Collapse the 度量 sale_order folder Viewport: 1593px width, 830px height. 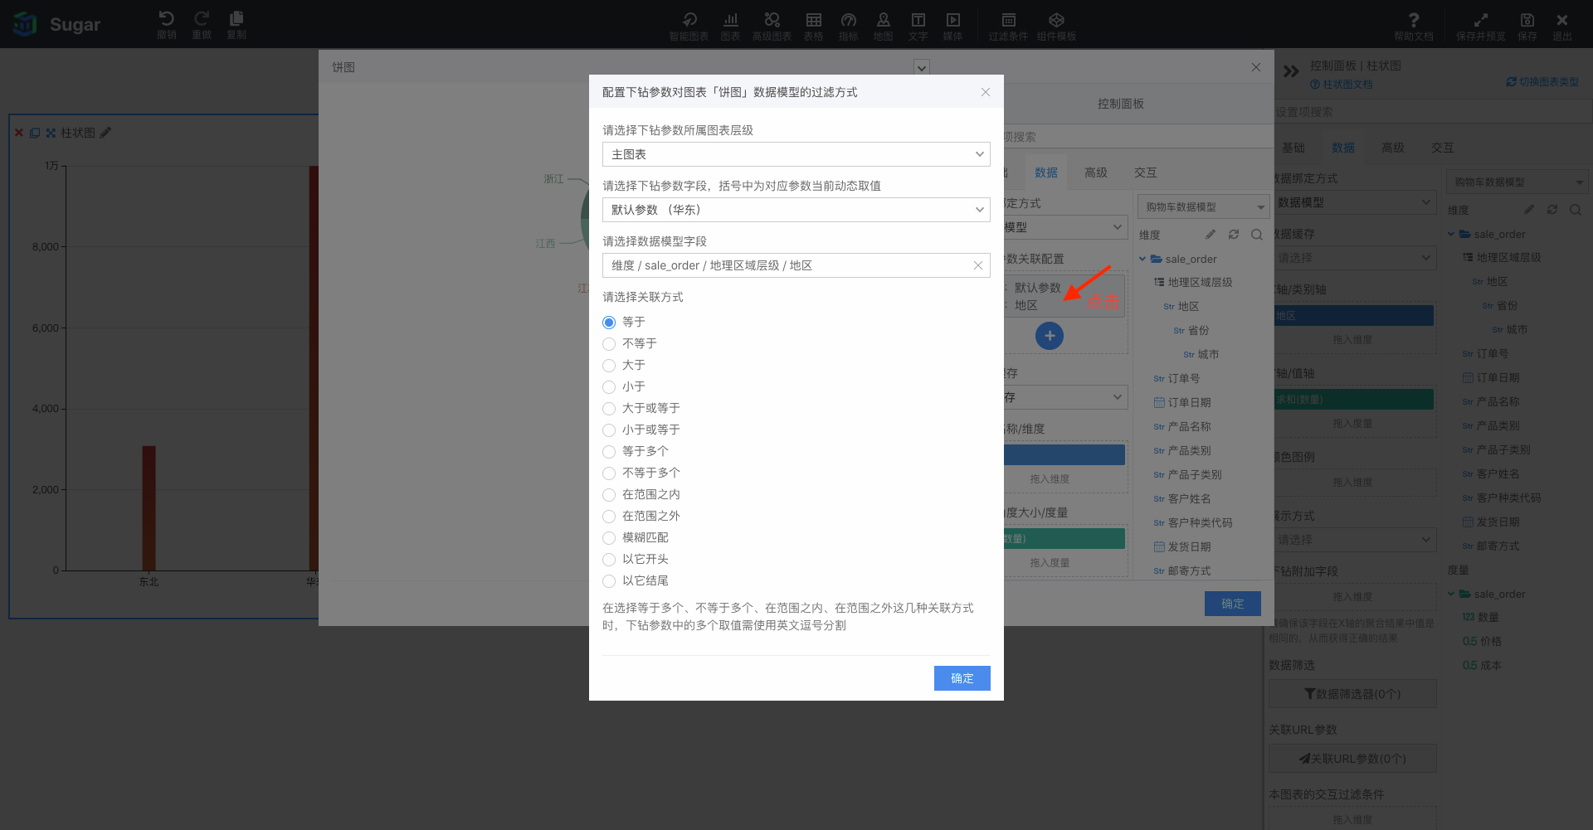[x=1451, y=594]
